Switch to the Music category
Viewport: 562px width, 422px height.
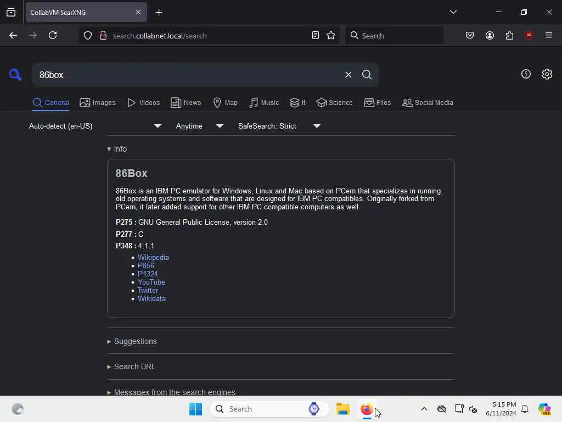(264, 103)
